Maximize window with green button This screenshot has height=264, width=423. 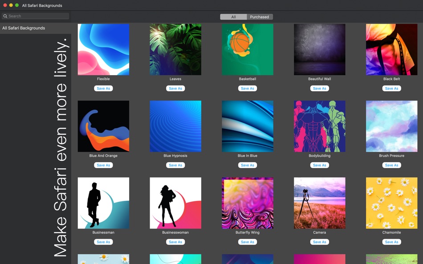tap(17, 5)
